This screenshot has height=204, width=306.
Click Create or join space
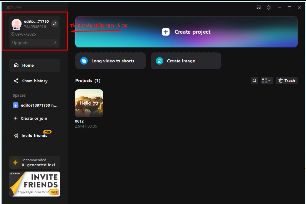coord(30,119)
